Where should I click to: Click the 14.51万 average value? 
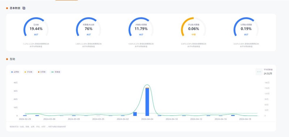pos(268,74)
